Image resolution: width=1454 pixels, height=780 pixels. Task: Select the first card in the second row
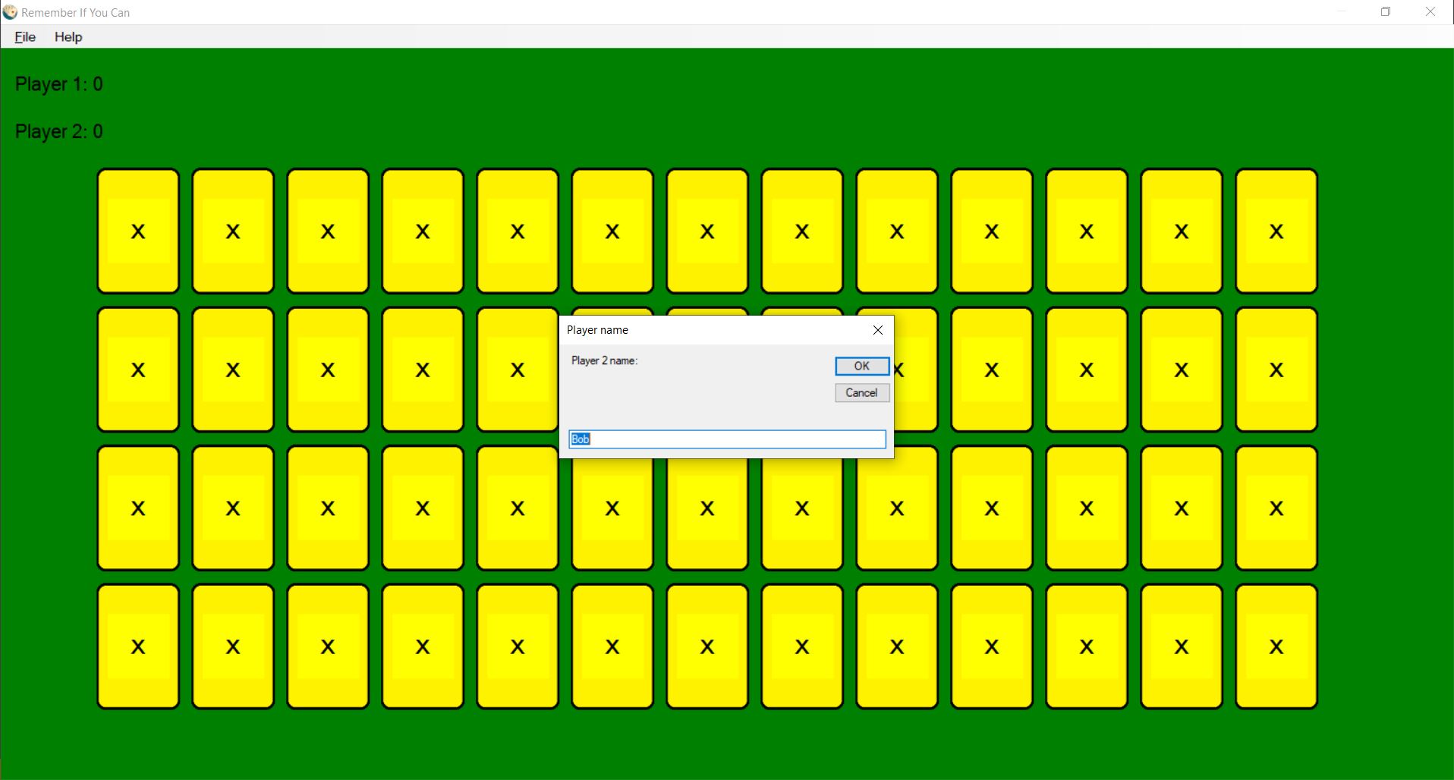pyautogui.click(x=138, y=370)
